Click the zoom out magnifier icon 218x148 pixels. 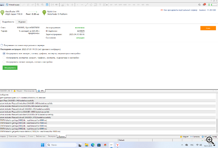click(42, 5)
